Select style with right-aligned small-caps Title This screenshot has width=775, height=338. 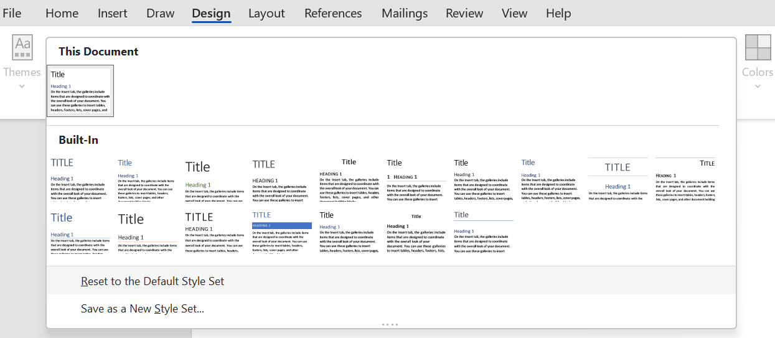(685, 179)
